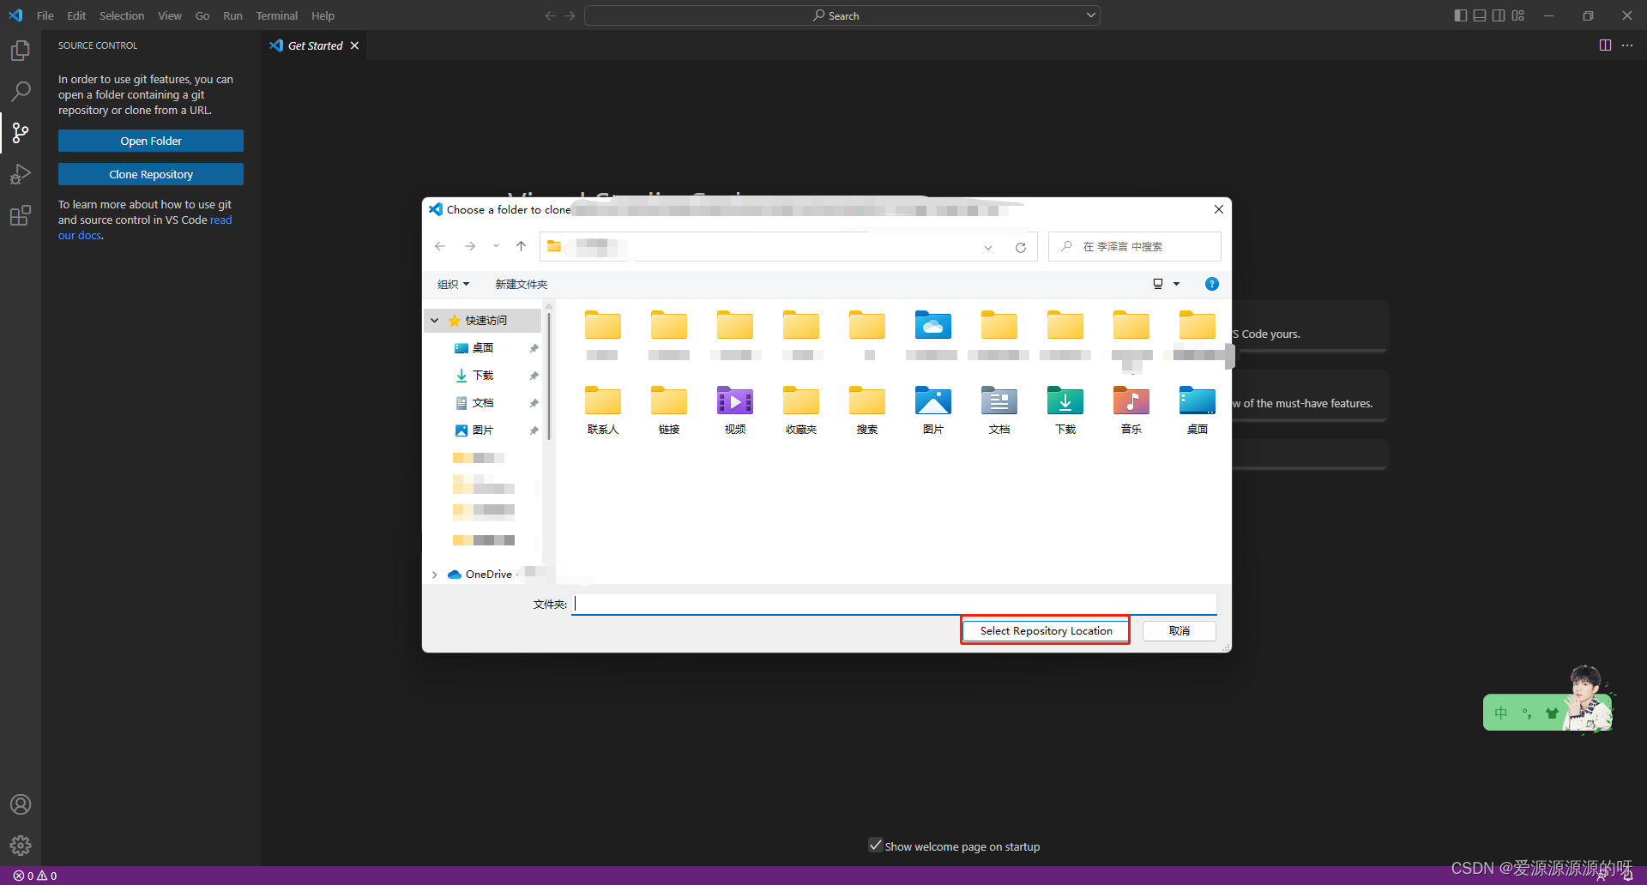Click the dialog search box
The image size is (1647, 885).
1134,246
